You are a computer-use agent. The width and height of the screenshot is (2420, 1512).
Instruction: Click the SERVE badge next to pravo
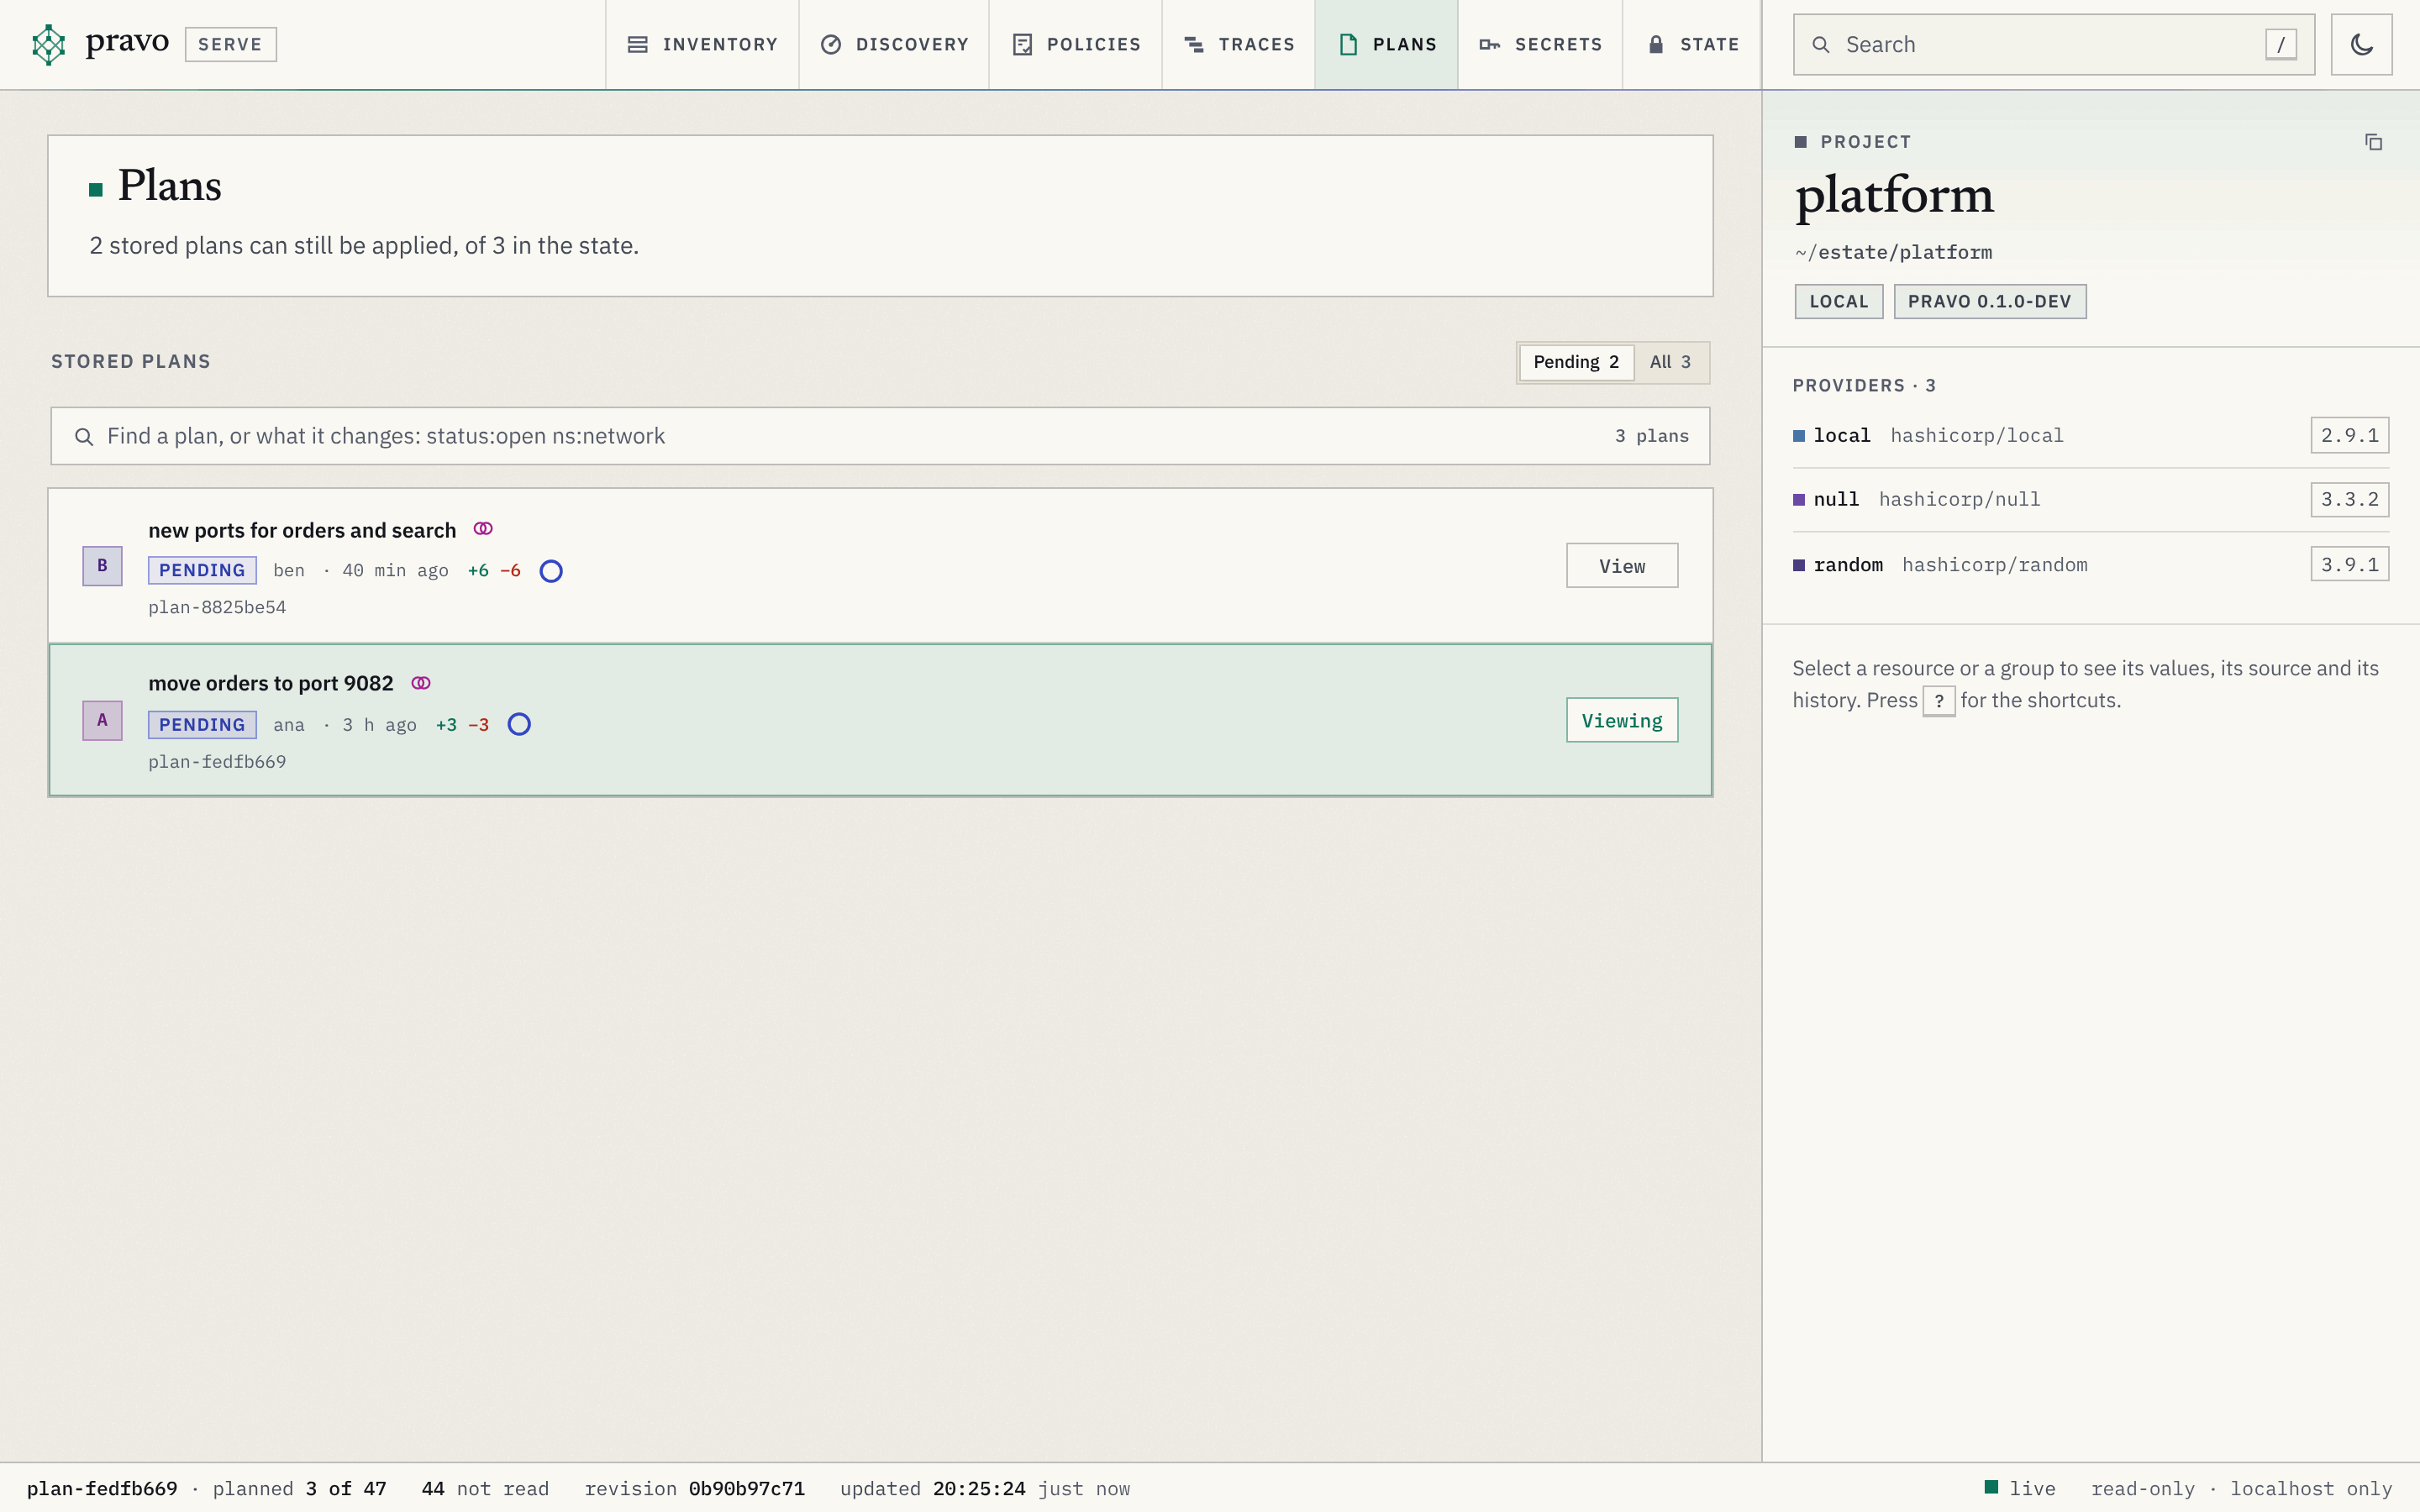pos(231,45)
